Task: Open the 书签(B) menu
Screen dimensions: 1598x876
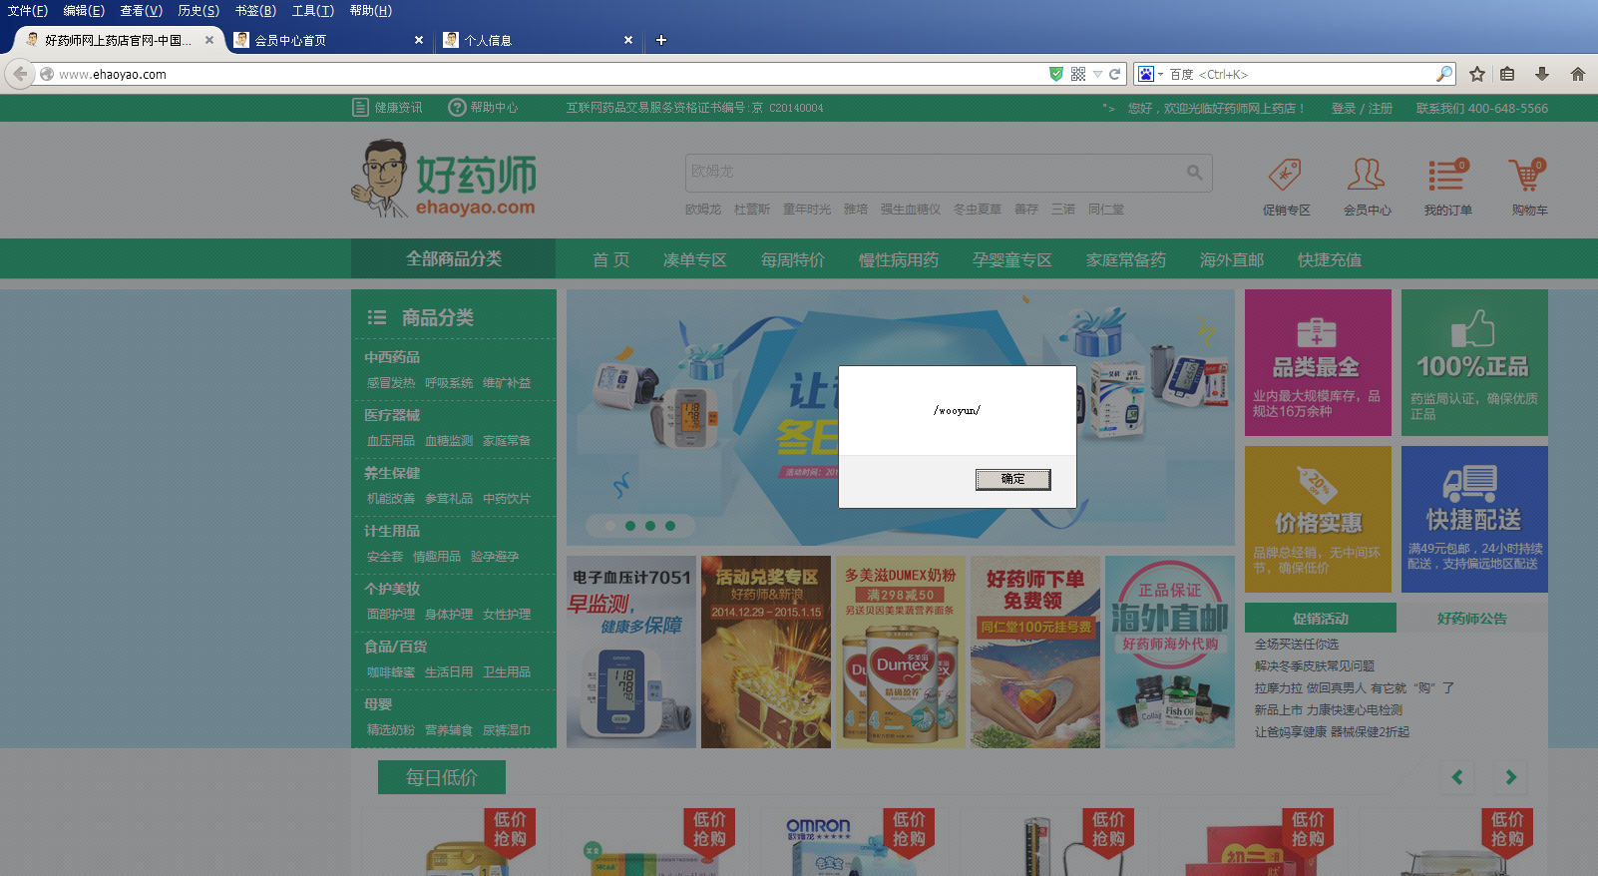Action: tap(255, 11)
